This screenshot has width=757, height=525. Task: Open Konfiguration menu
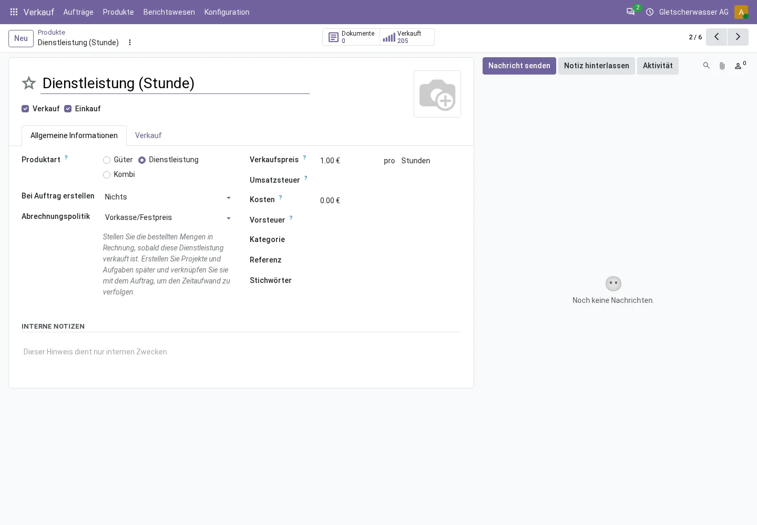[227, 12]
